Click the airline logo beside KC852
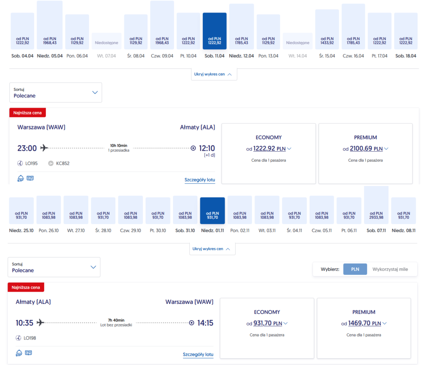 point(51,163)
